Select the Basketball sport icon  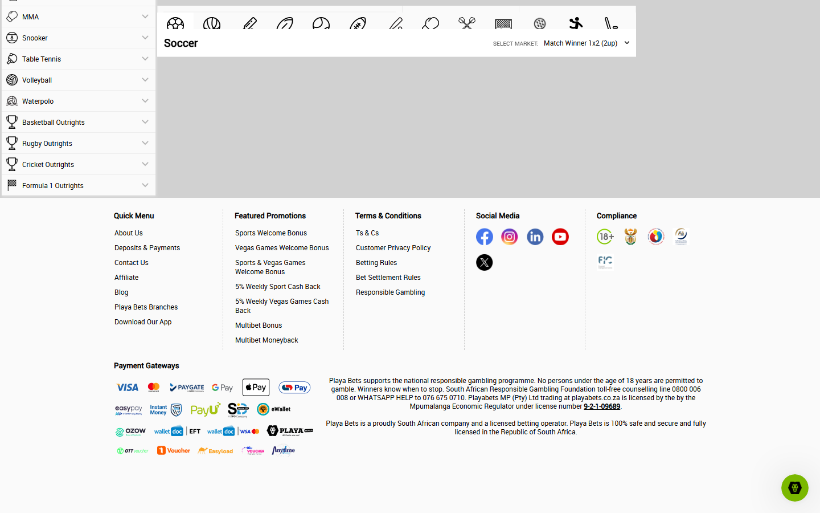(212, 23)
